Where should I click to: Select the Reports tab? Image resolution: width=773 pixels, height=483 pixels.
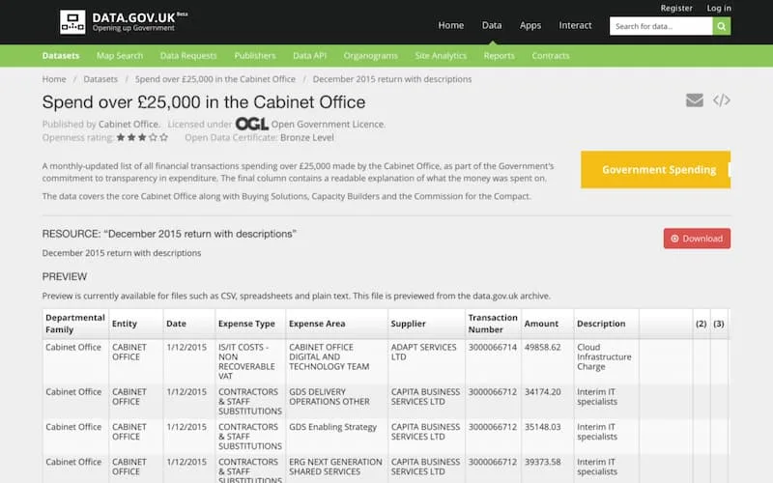(499, 56)
